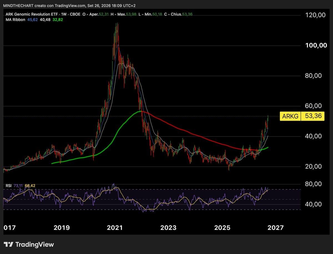Click the RSI value 73,11
Viewport: 333px width, 254px height.
(18, 186)
